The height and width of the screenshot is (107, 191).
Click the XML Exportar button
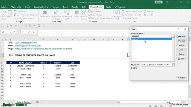pyautogui.click(x=149, y=15)
